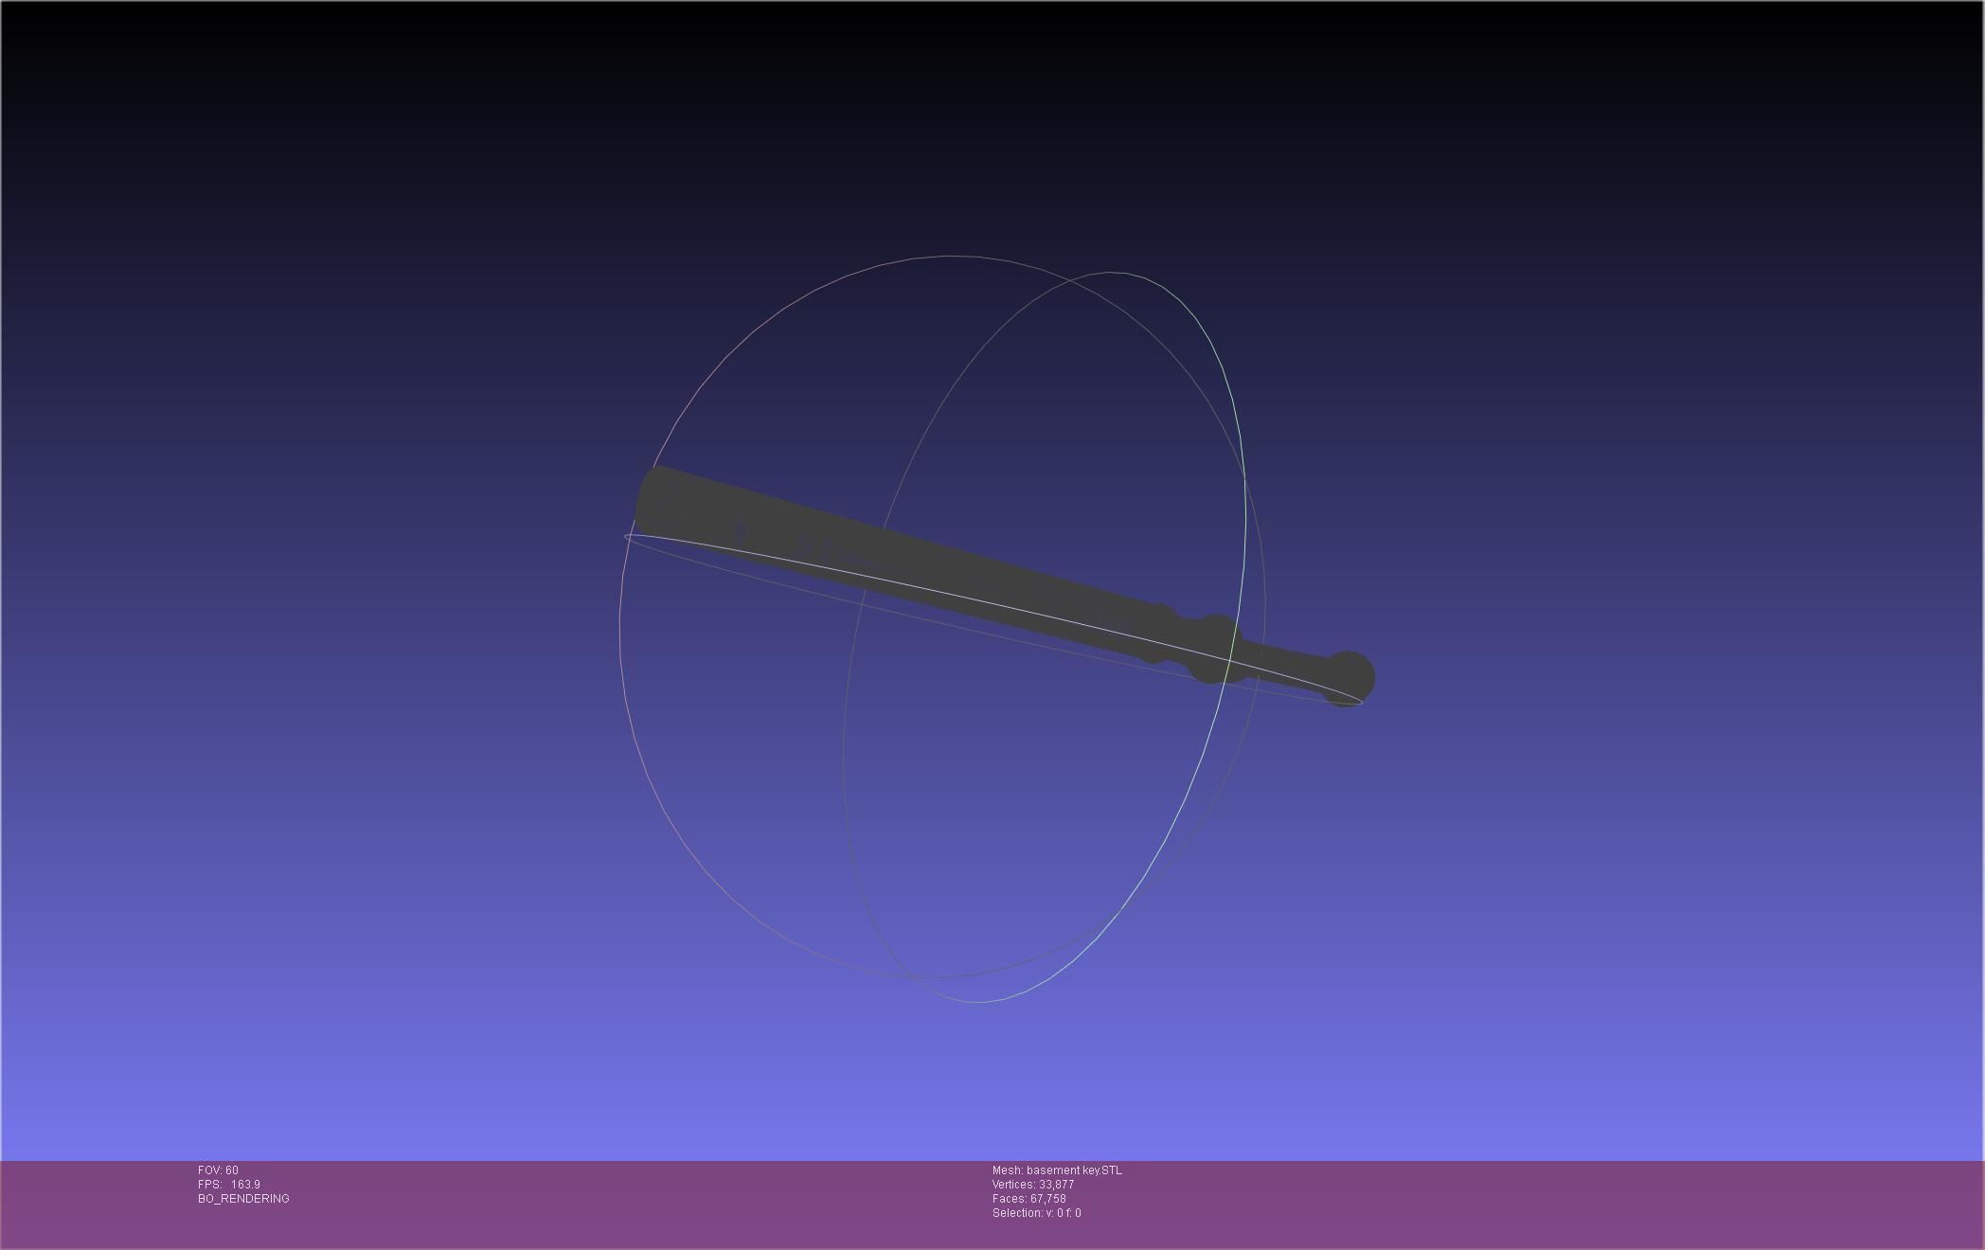Click the narrow neck before the ball end

pos(1293,663)
